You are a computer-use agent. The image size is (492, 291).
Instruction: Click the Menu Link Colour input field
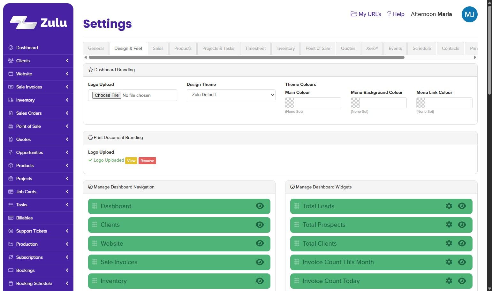point(449,103)
